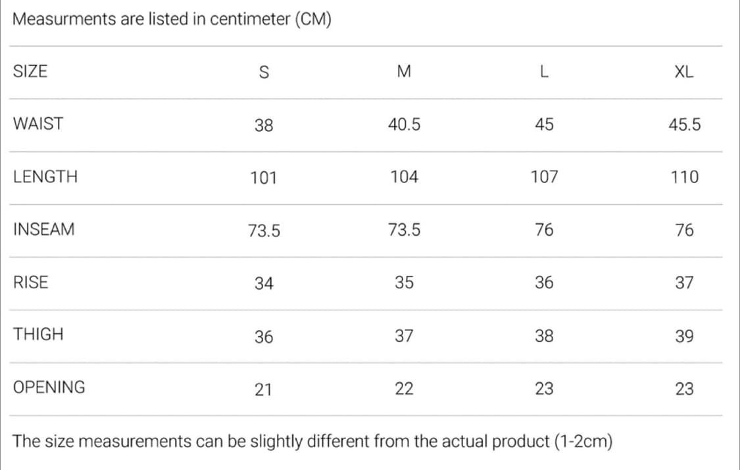Click inseam value 73.5 for size S
Screen dimensions: 740x470
click(264, 230)
